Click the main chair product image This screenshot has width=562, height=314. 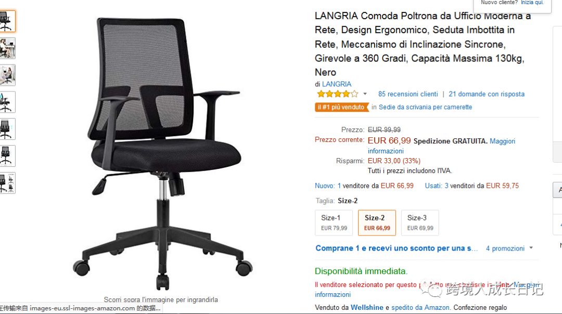[x=163, y=154]
